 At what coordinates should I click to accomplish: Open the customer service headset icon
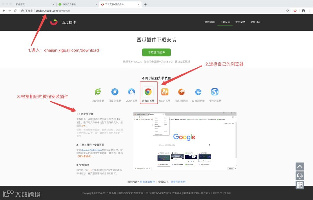(x=300, y=176)
